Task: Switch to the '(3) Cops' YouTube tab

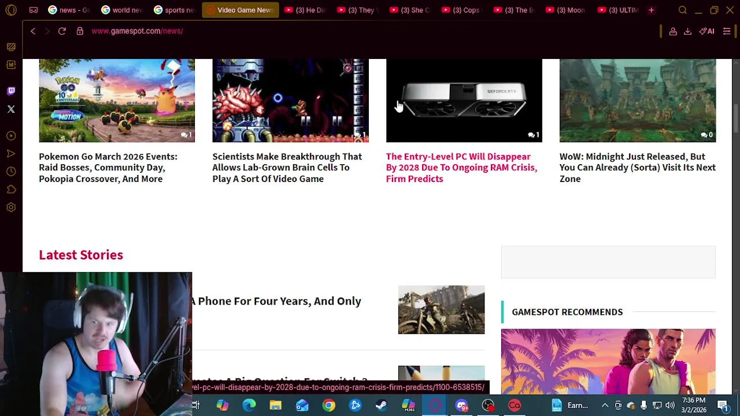Action: click(463, 10)
